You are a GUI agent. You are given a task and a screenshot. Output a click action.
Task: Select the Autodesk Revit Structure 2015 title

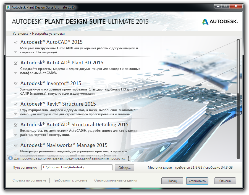tap(58, 104)
